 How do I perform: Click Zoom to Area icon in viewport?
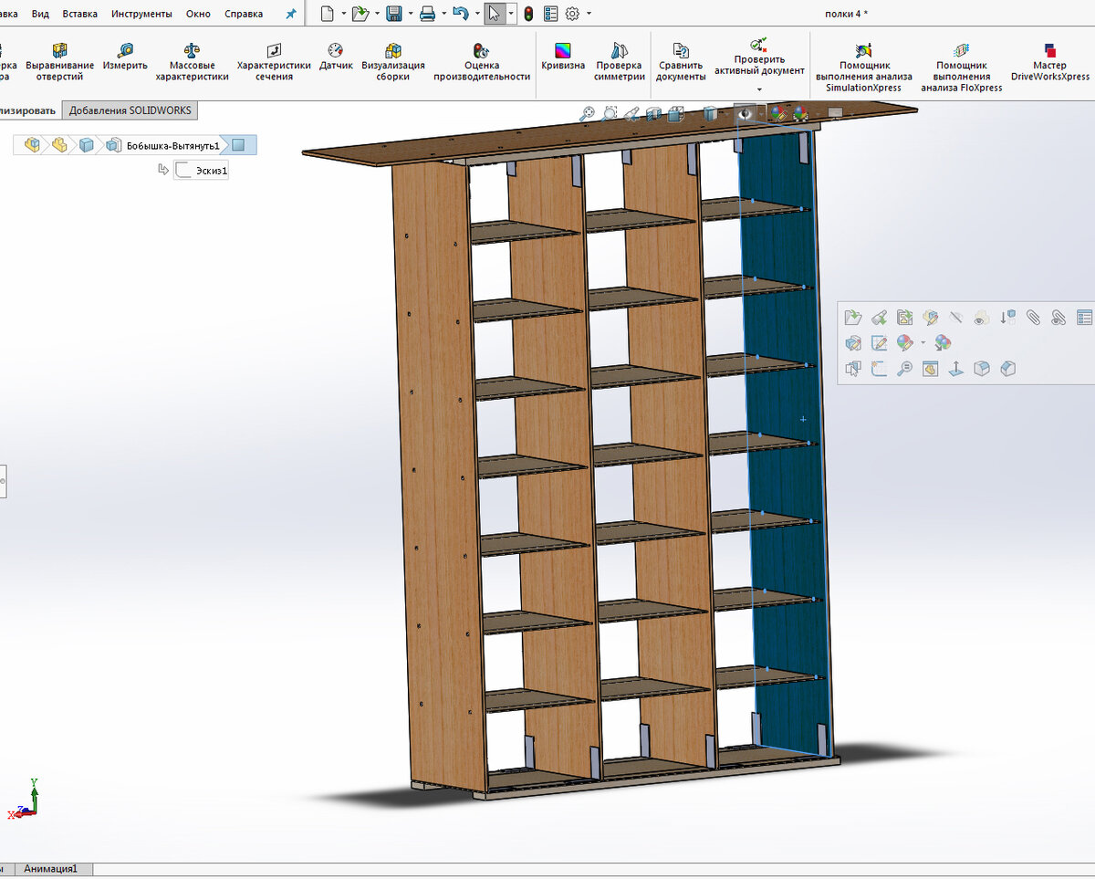[610, 113]
